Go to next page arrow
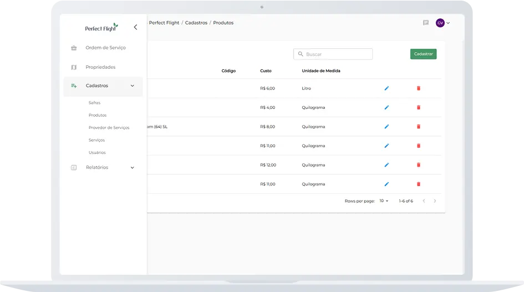 click(x=435, y=201)
